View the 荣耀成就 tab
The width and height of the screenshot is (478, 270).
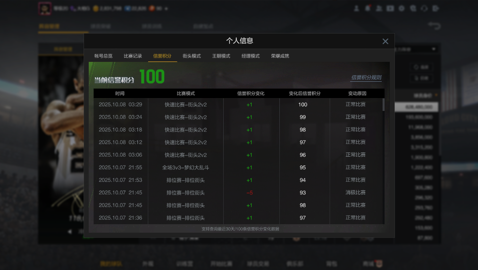280,56
